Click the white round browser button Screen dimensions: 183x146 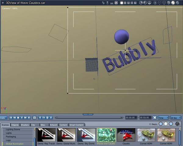click(x=166, y=124)
